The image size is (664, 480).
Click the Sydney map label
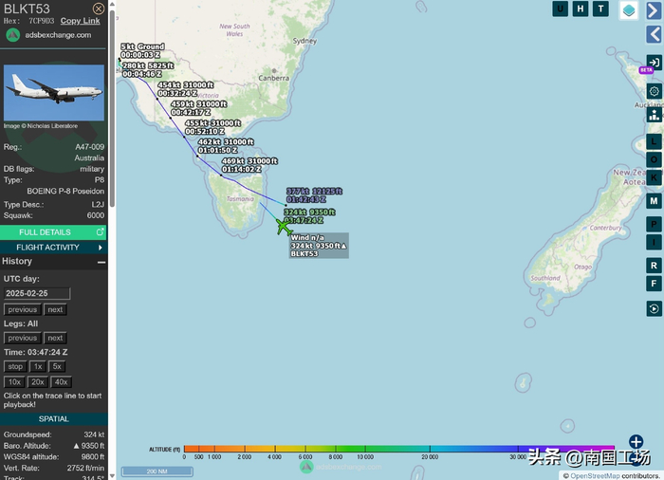coord(304,41)
